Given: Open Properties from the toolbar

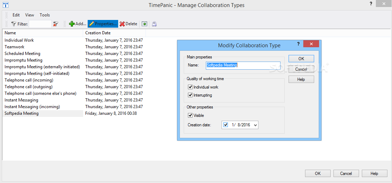Looking at the screenshot, I should 103,24.
